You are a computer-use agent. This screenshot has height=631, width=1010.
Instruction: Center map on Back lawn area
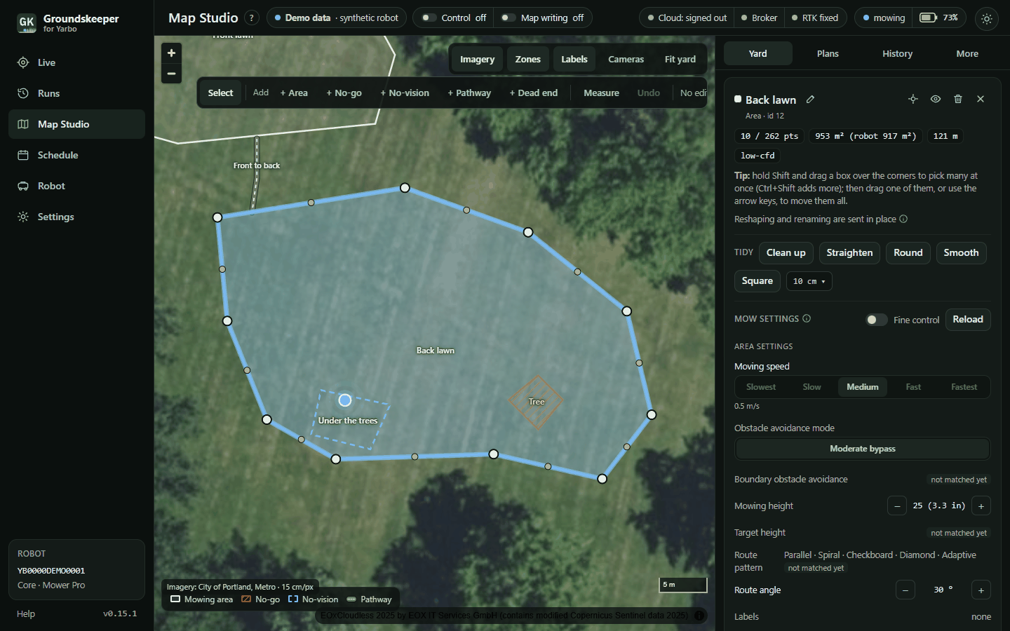click(x=913, y=99)
